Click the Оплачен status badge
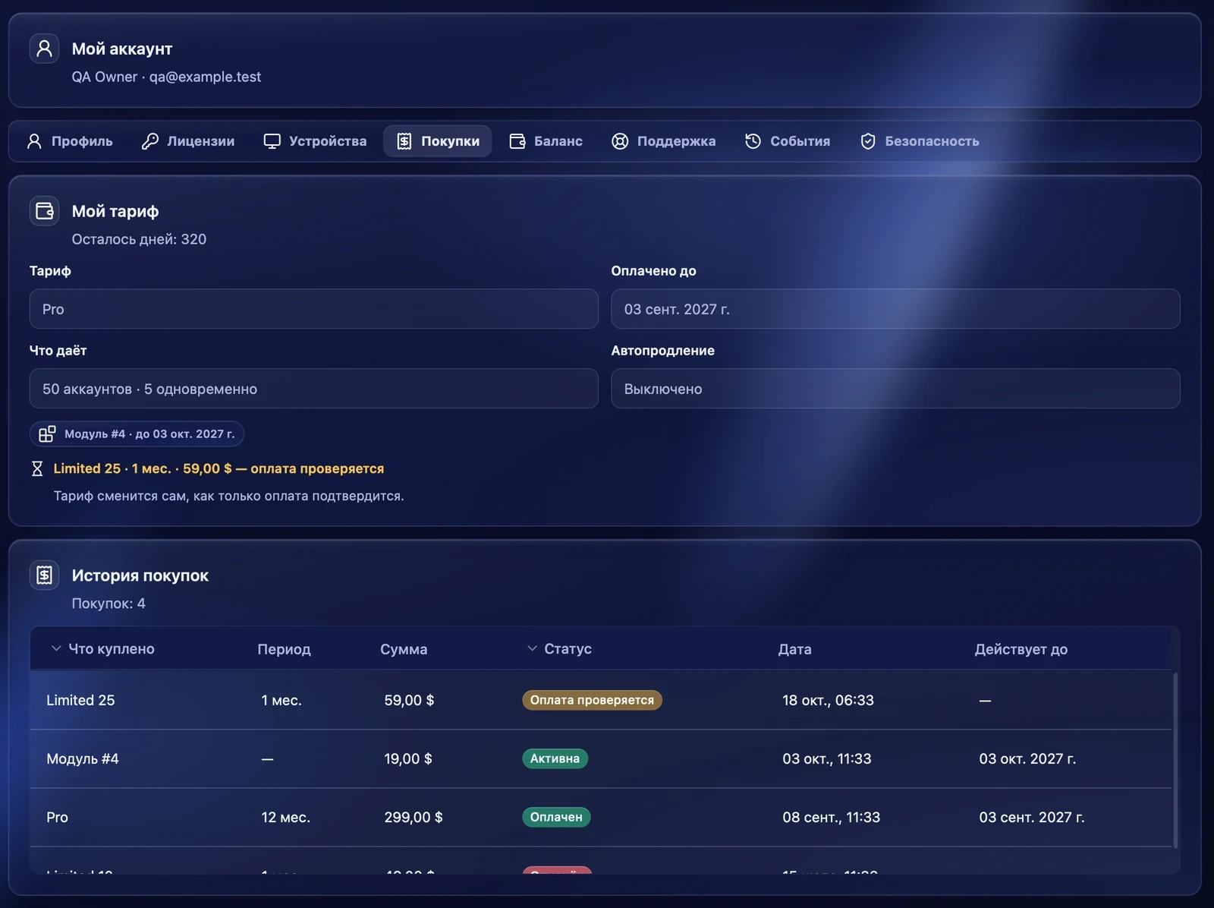Viewport: 1214px width, 908px height. coord(556,817)
